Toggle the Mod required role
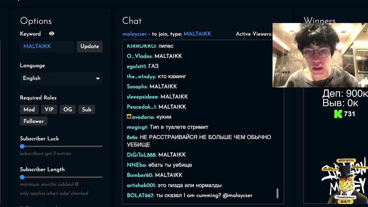 (x=29, y=110)
